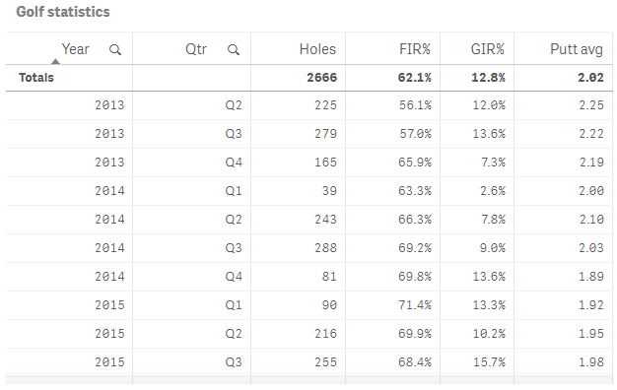617x390 pixels.
Task: Click holes value 165
Action: (x=325, y=162)
